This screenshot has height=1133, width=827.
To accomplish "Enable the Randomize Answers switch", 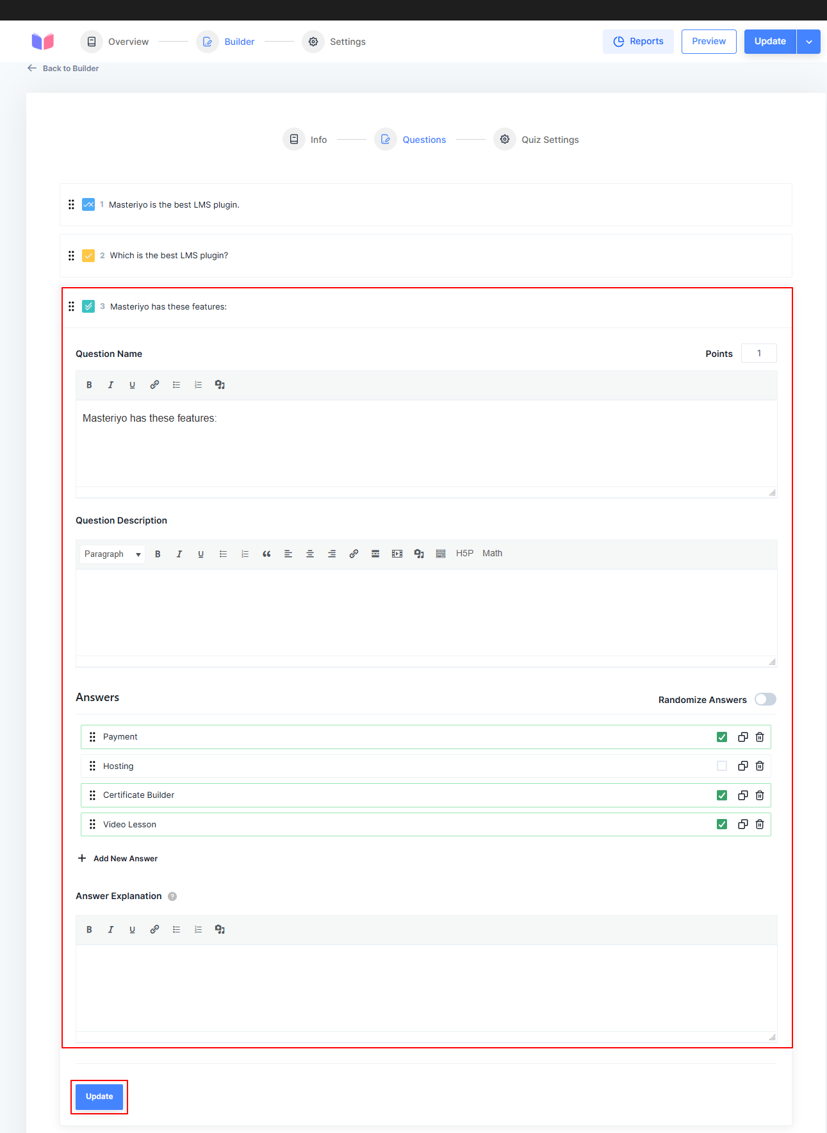I will tap(766, 699).
